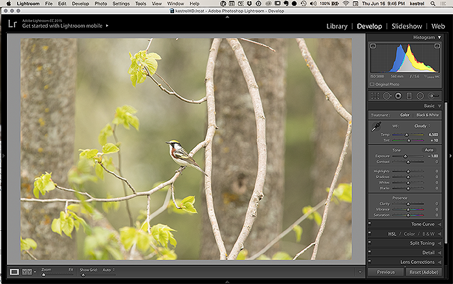Select the Spot Removal tool

(387, 96)
